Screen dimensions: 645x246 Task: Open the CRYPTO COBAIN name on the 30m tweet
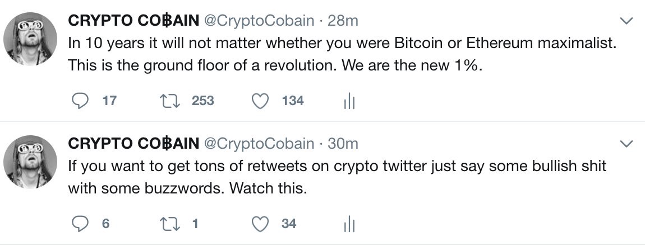(x=133, y=144)
